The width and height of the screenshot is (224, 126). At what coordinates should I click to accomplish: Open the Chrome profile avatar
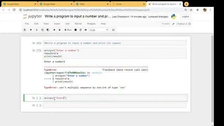205,10
